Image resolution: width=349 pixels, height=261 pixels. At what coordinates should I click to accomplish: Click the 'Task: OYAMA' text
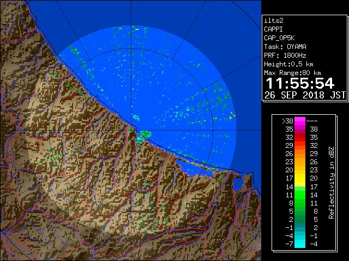285,47
